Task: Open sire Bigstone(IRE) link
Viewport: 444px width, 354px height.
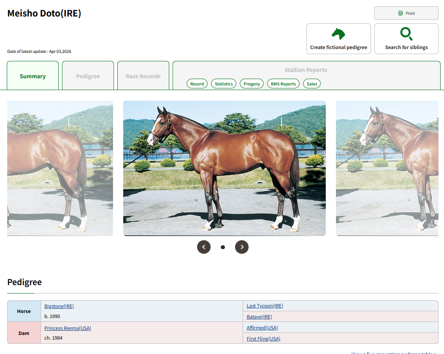Action: tap(59, 306)
